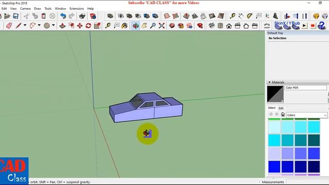This screenshot has height=185, width=329.
Task: Select the Move tool
Action: (x=80, y=26)
